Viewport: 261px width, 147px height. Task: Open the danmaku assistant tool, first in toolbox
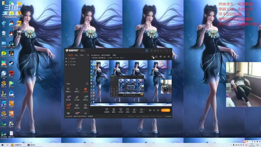tap(68, 90)
